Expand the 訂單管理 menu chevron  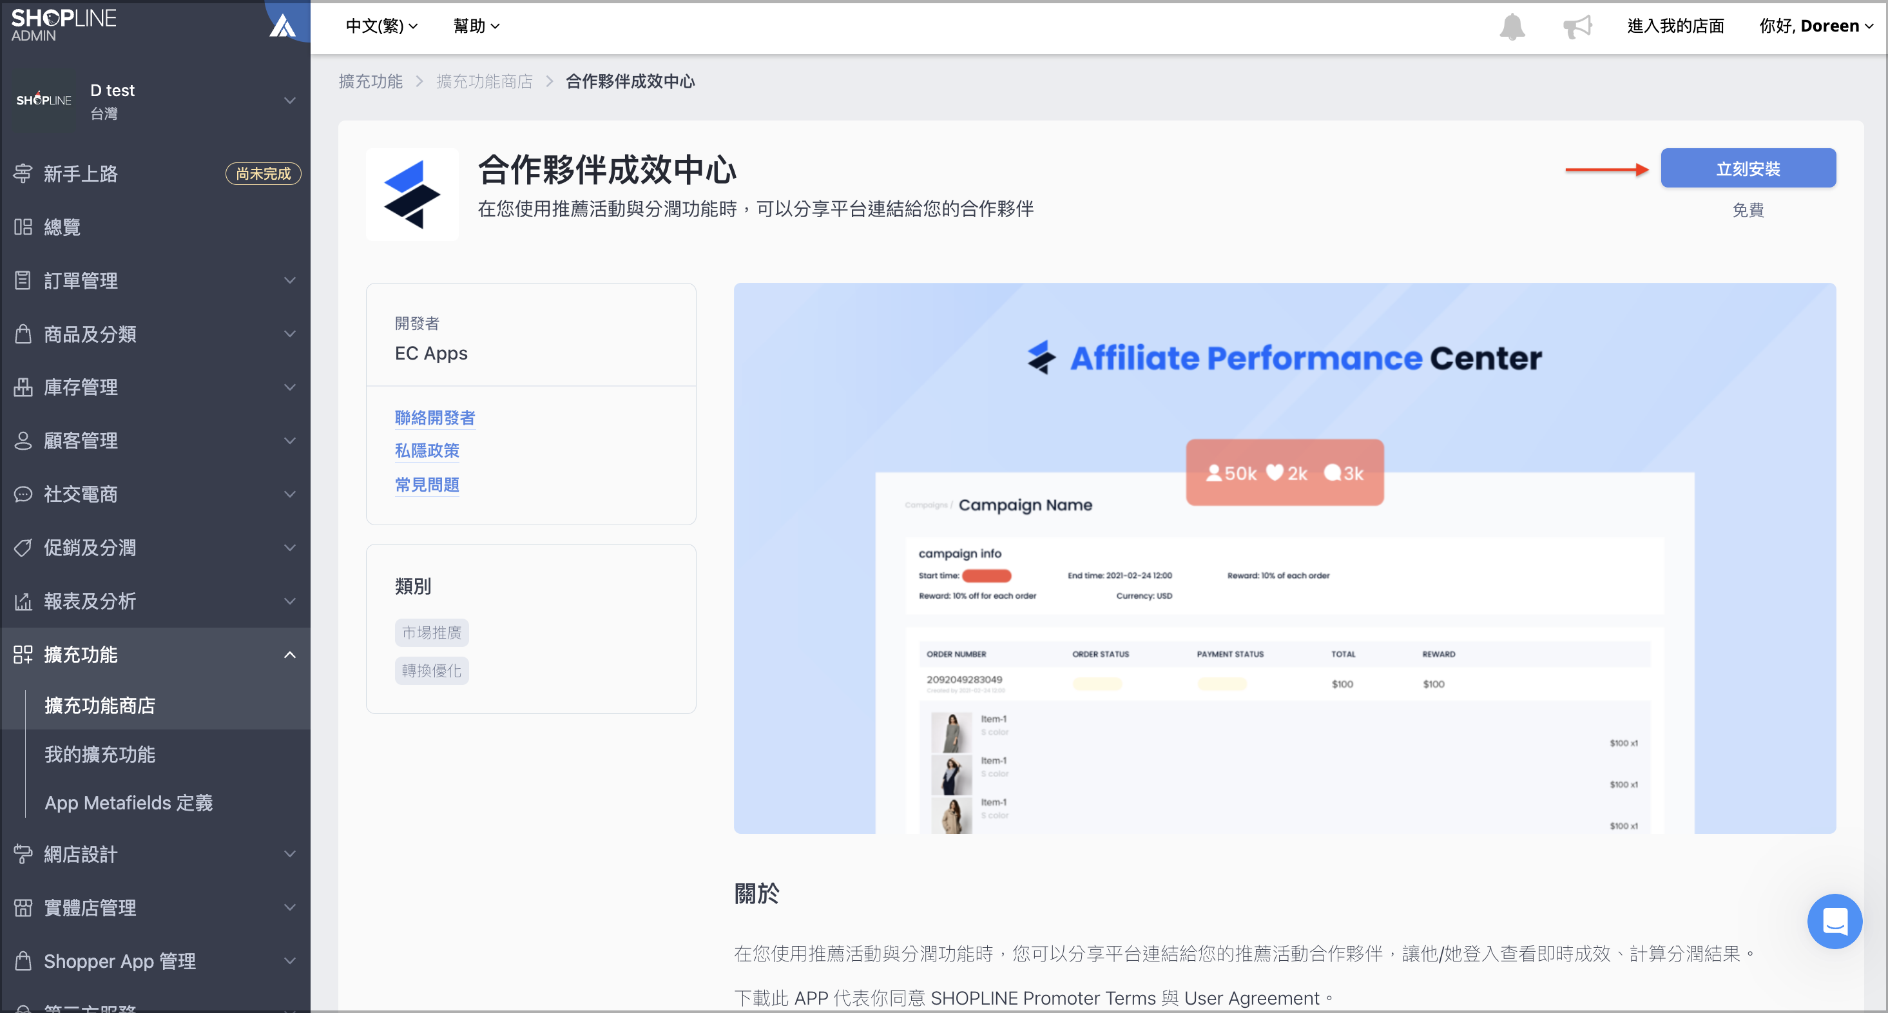290,281
